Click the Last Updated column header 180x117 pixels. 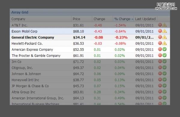pos(145,19)
